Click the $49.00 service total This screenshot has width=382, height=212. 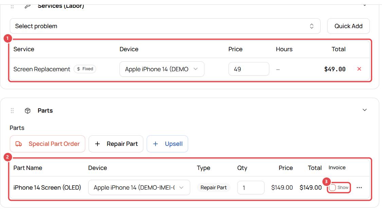pos(335,69)
